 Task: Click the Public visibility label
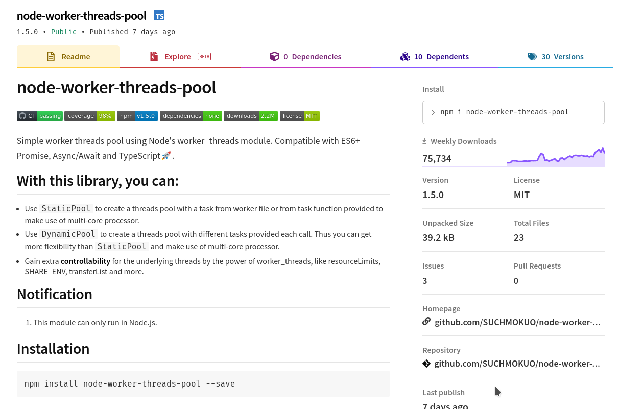point(64,32)
